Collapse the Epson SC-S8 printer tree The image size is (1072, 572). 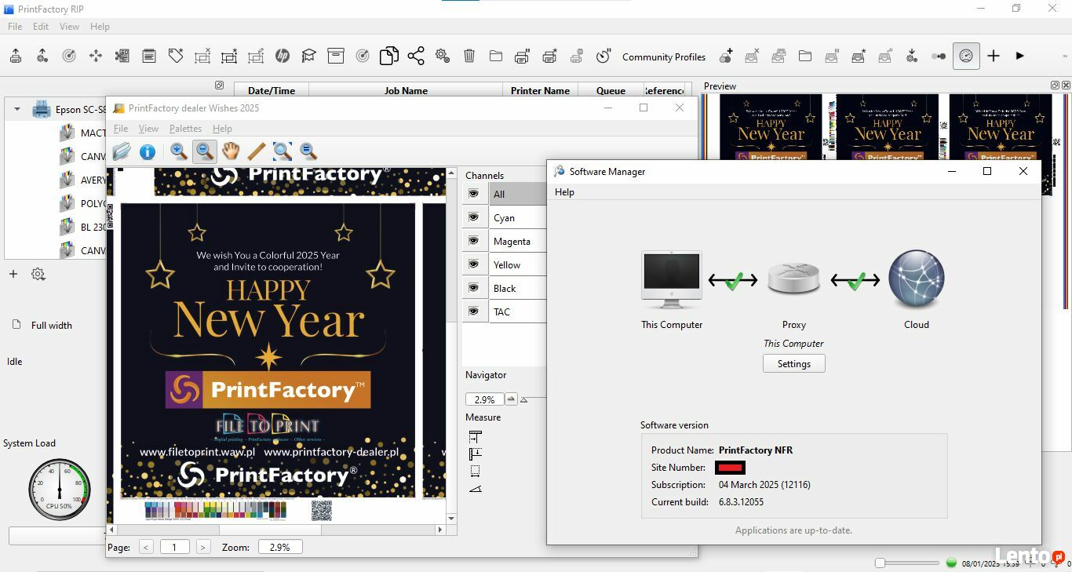[17, 110]
